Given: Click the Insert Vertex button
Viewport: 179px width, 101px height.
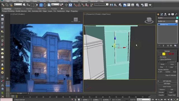Looking at the screenshot, I should tap(167, 87).
